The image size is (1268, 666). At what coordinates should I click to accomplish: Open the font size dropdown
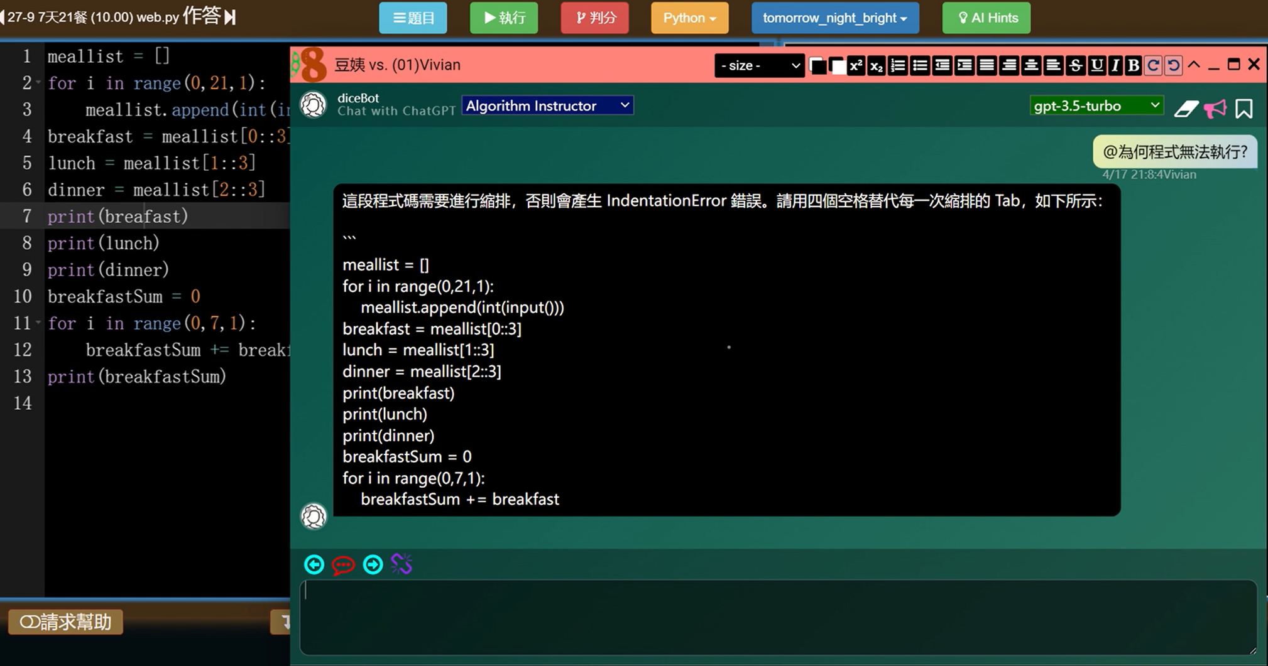click(x=759, y=65)
